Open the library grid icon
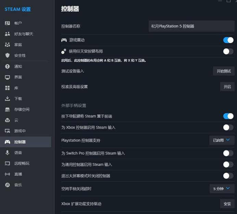 coord(8,88)
